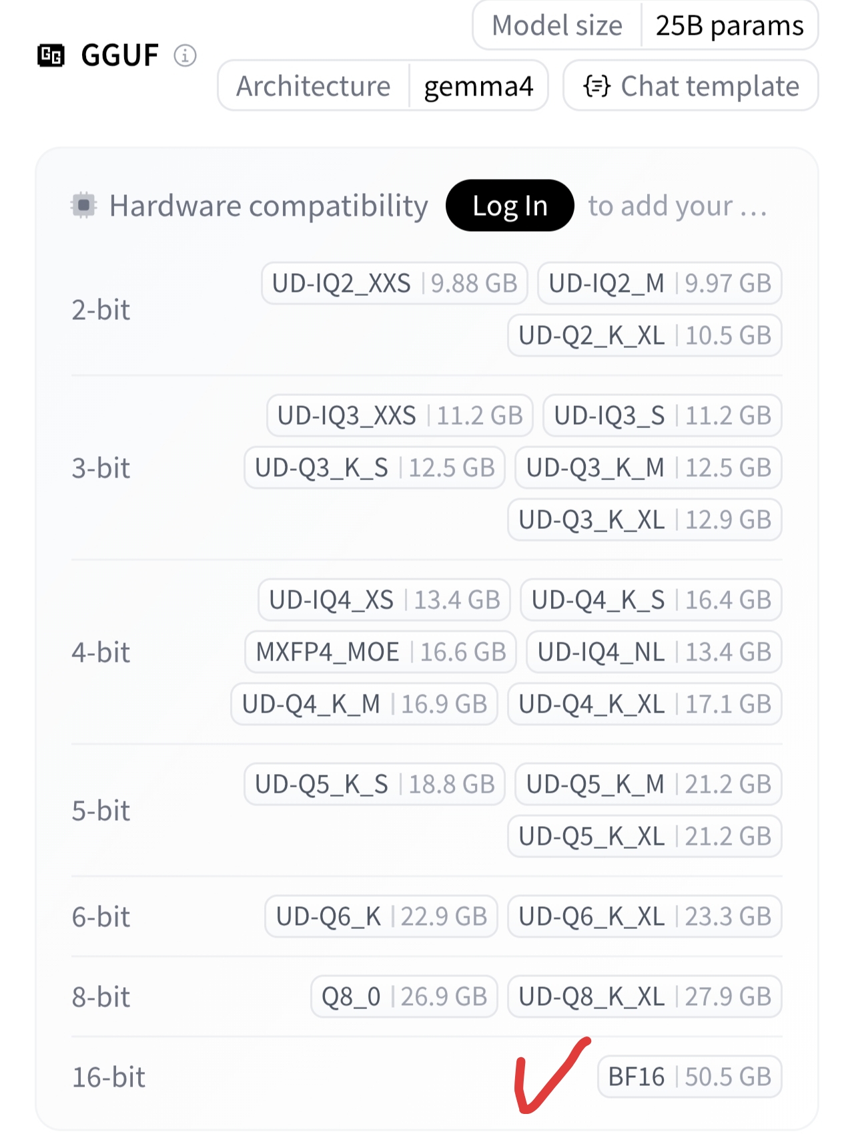The width and height of the screenshot is (854, 1140).
Task: Choose the UD-IQ3_XXS 11.2 GB variant
Action: coord(400,415)
